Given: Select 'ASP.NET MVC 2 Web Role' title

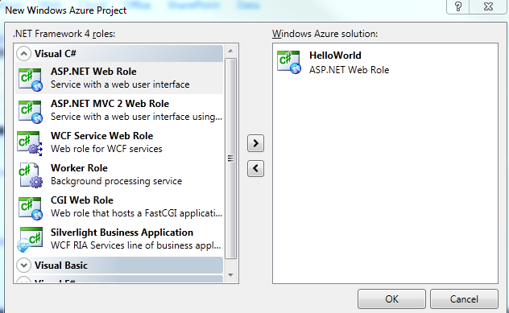Looking at the screenshot, I should click(x=110, y=104).
